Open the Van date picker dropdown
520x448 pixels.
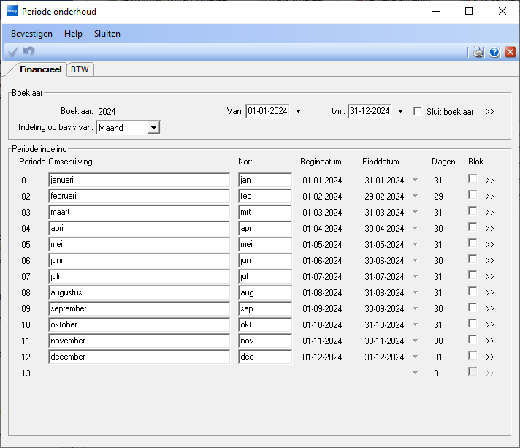coord(298,111)
